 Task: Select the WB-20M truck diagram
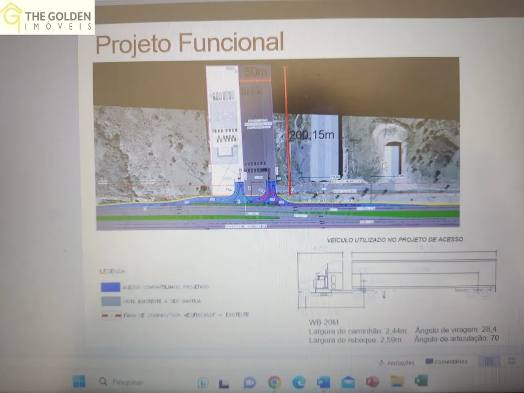click(x=397, y=277)
